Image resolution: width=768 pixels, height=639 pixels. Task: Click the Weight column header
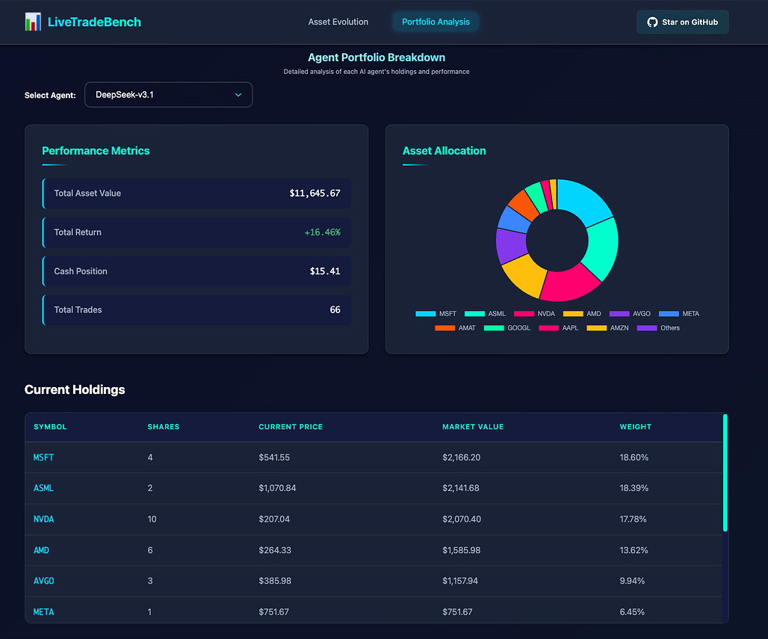(x=635, y=427)
